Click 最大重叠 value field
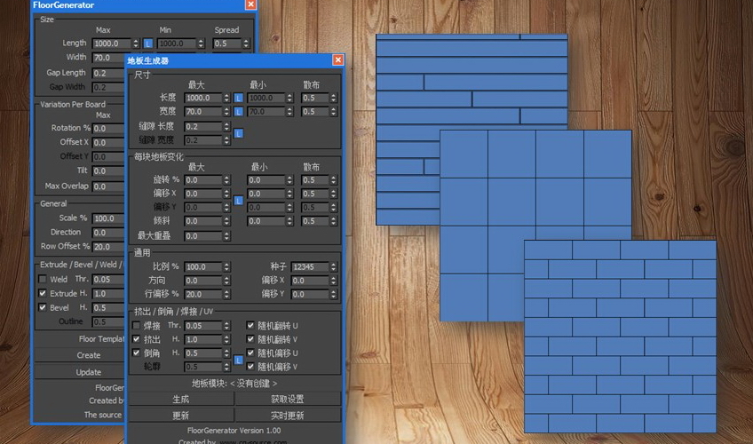The image size is (753, 444). (x=203, y=236)
